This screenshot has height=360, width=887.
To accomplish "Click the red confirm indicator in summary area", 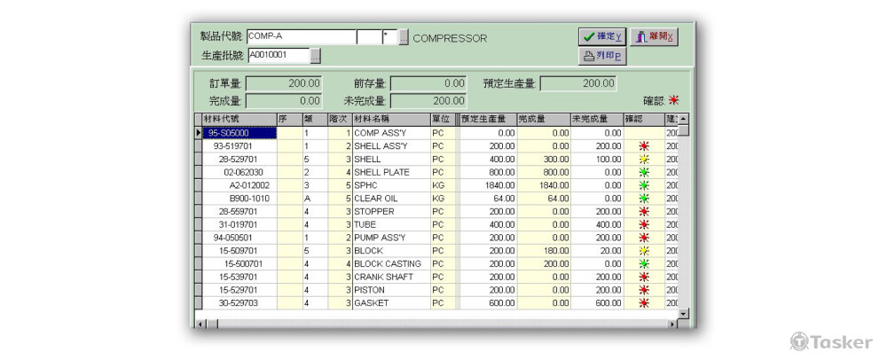I will tap(673, 100).
